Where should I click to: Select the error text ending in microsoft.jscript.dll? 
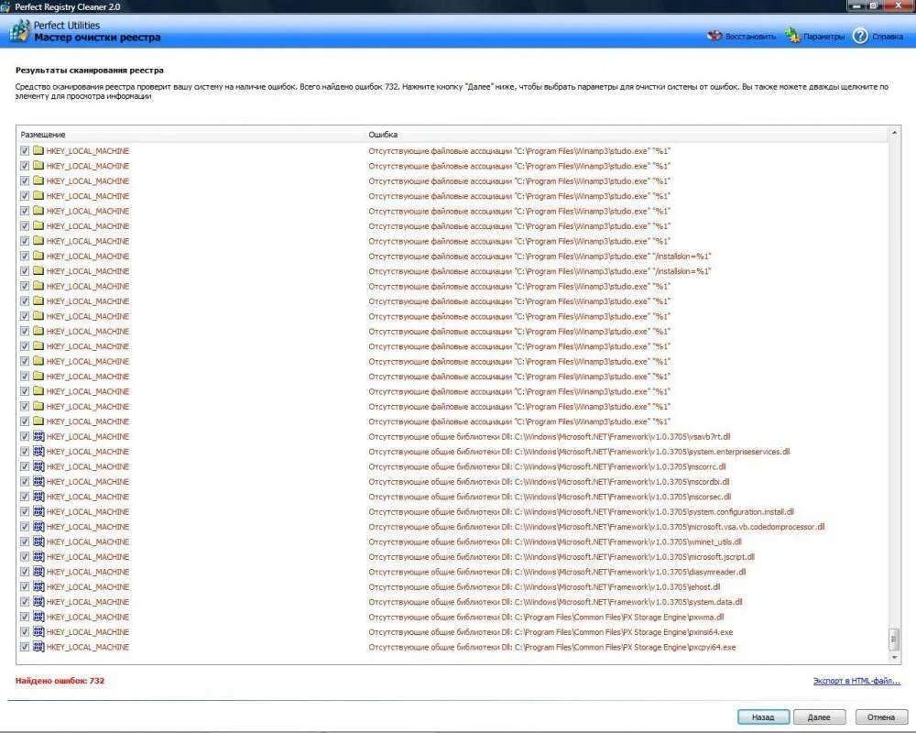pyautogui.click(x=562, y=556)
